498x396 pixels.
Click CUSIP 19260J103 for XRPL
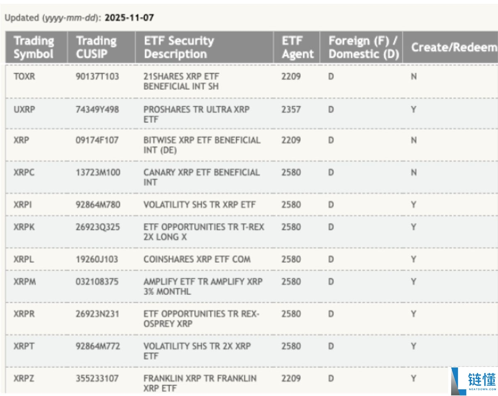pyautogui.click(x=97, y=259)
